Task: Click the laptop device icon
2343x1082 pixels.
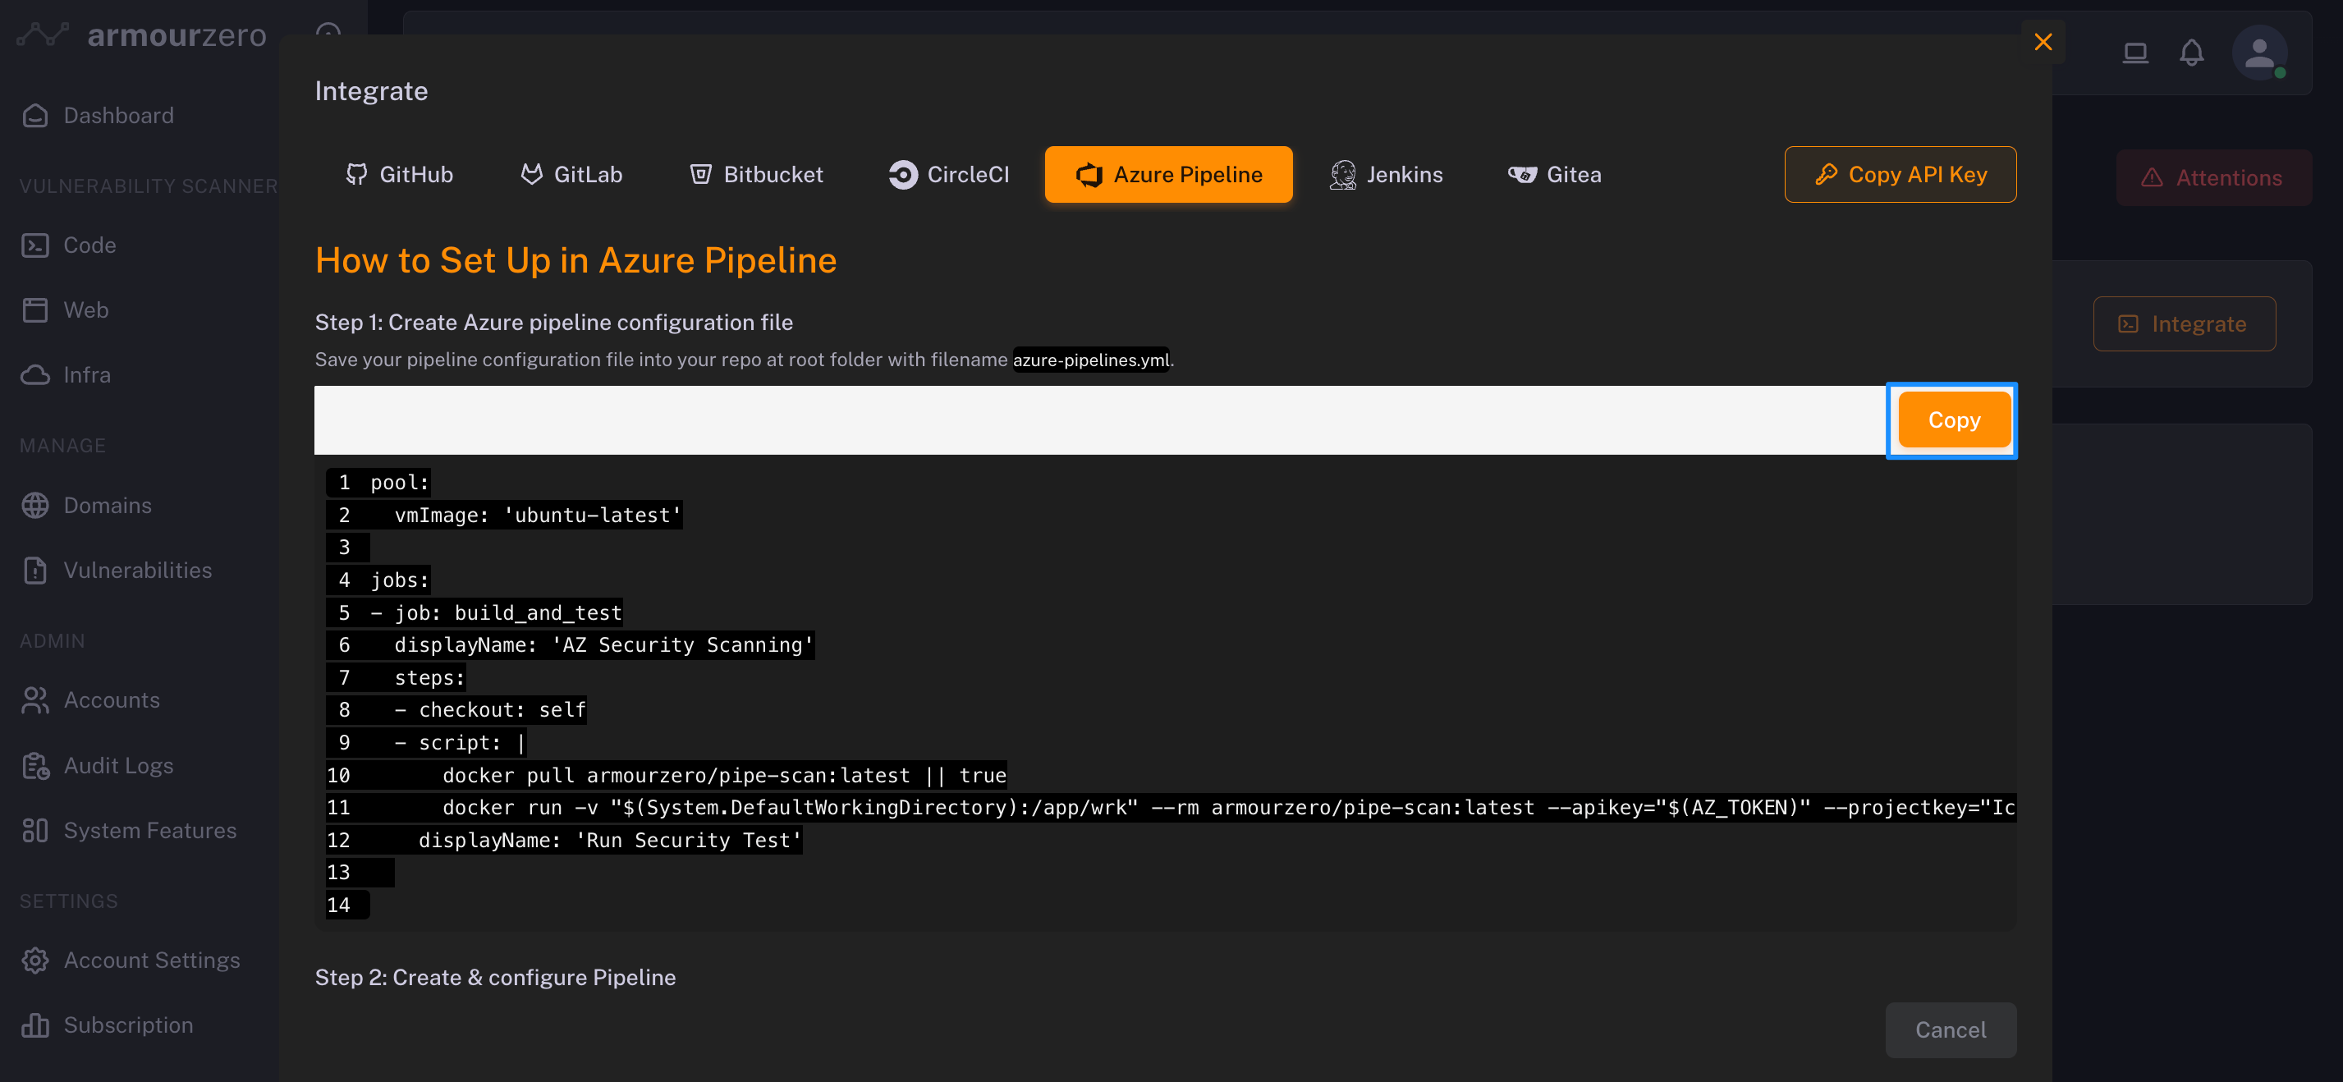Action: tap(2134, 53)
